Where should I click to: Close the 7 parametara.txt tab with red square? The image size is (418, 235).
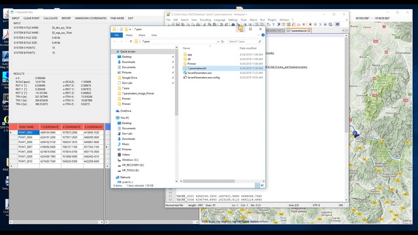309,31
